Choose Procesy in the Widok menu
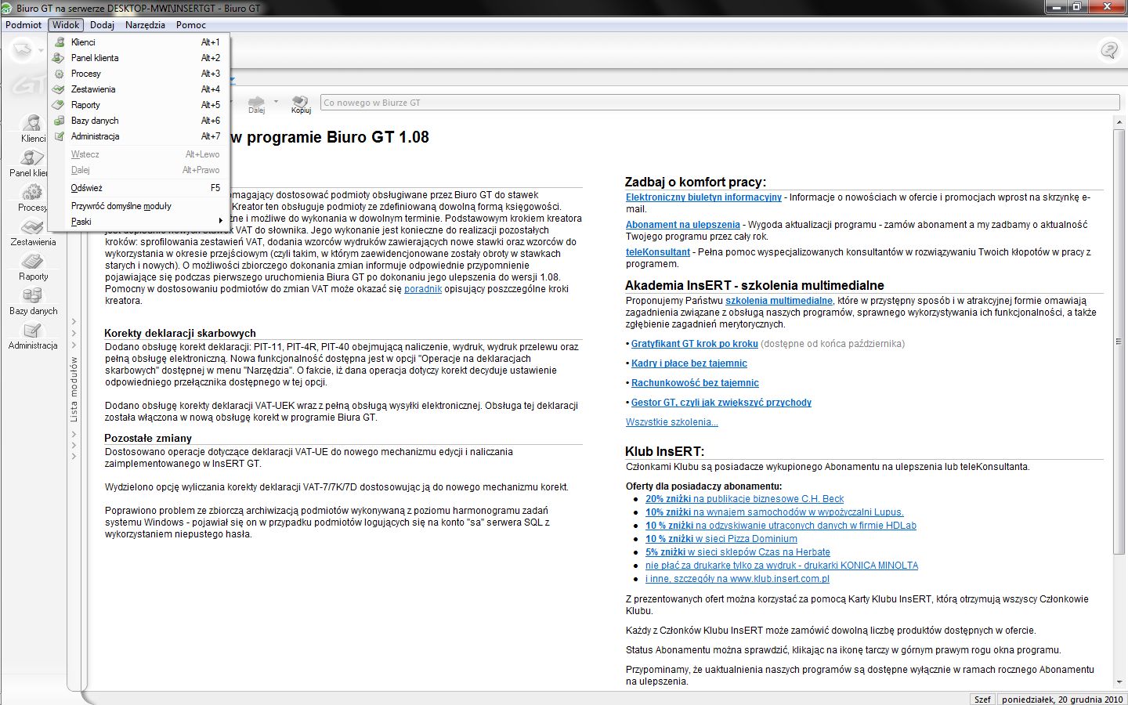Viewport: 1128px width, 705px height. [x=138, y=74]
